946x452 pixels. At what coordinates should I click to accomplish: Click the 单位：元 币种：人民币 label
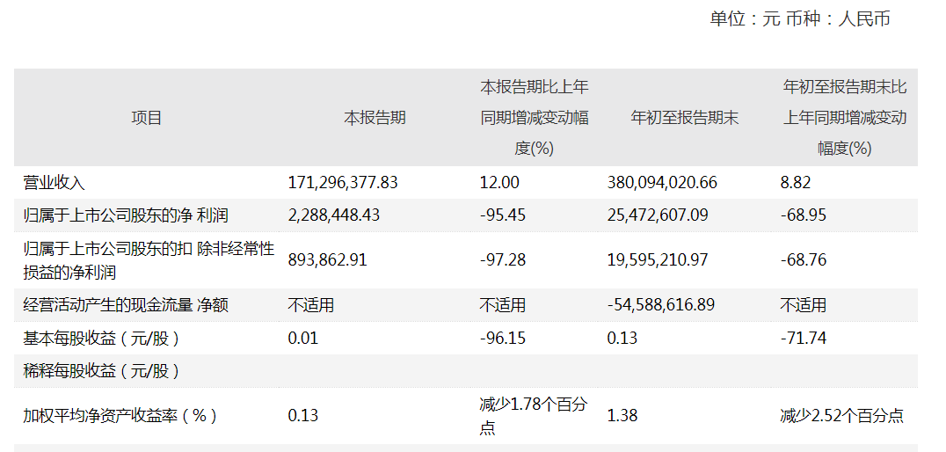click(x=800, y=18)
